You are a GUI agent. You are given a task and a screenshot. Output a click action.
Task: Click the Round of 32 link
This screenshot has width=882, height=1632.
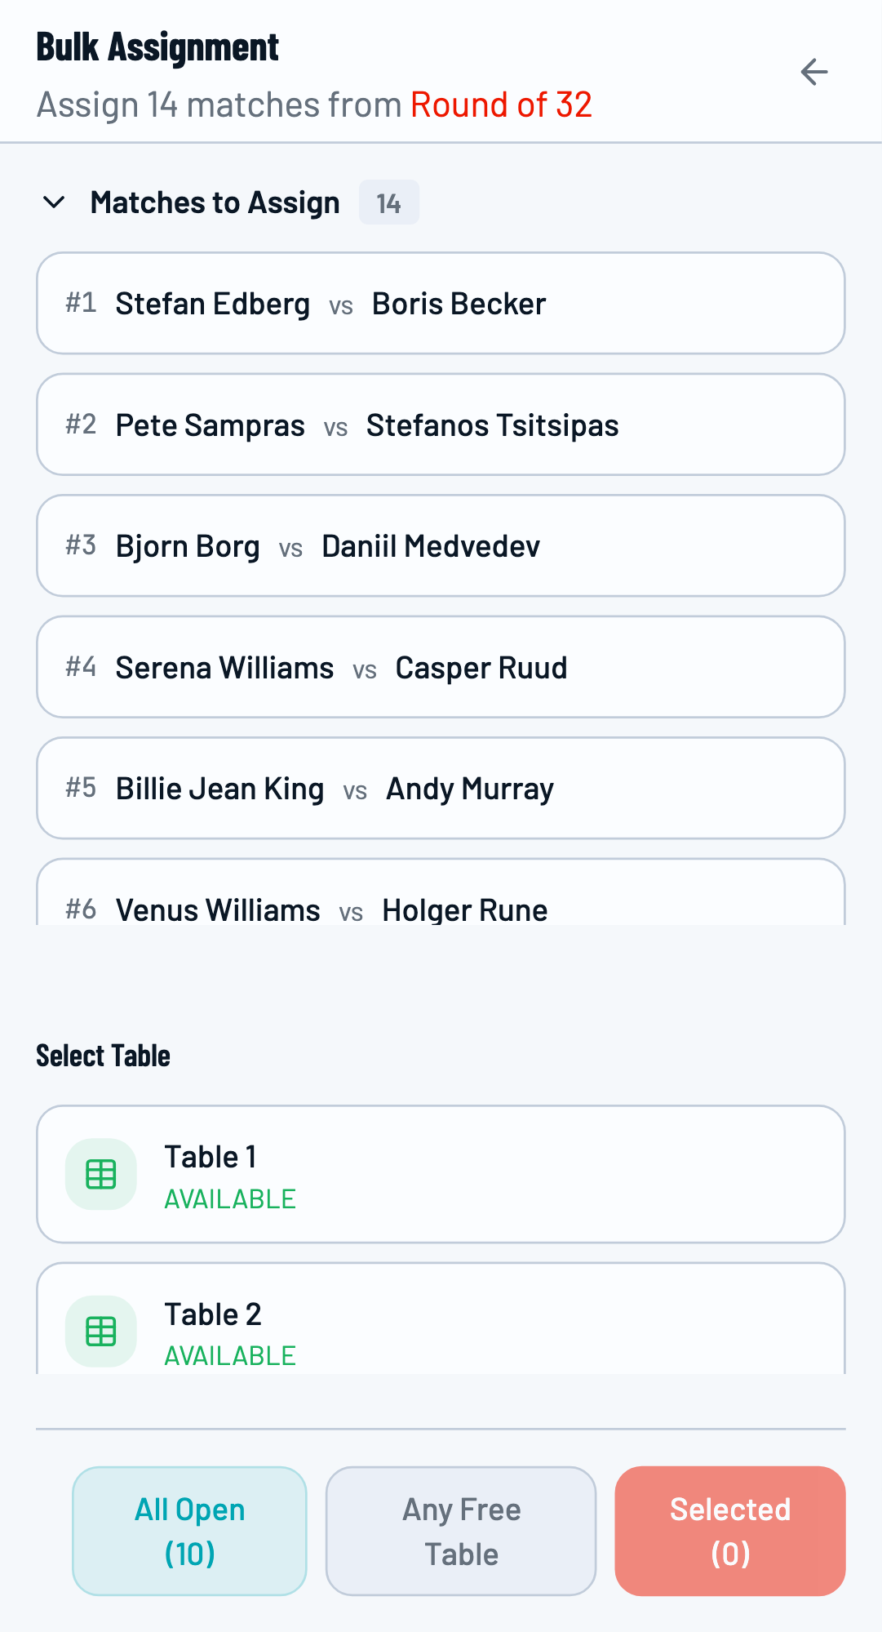coord(501,105)
